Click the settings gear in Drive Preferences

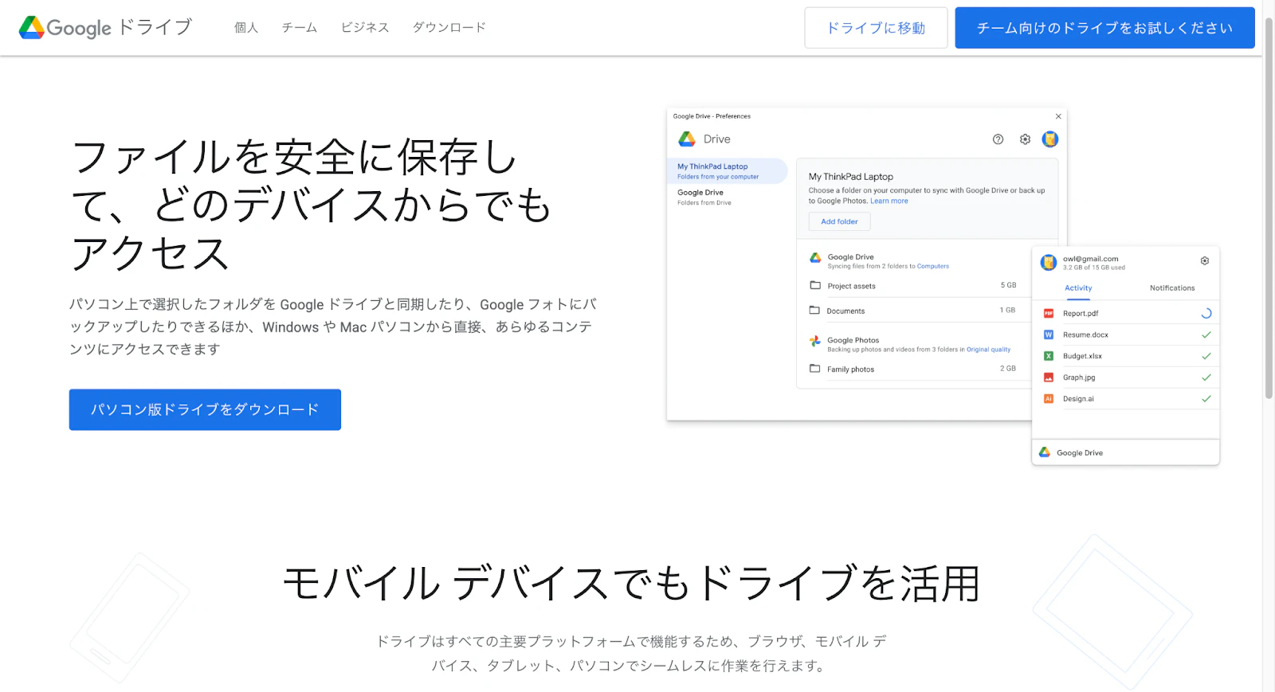[x=1025, y=139]
